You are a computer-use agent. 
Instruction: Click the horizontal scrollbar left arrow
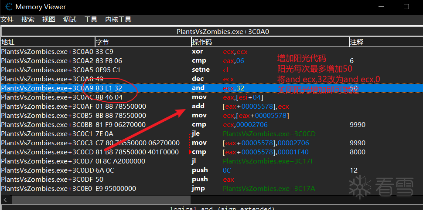pos(6,200)
